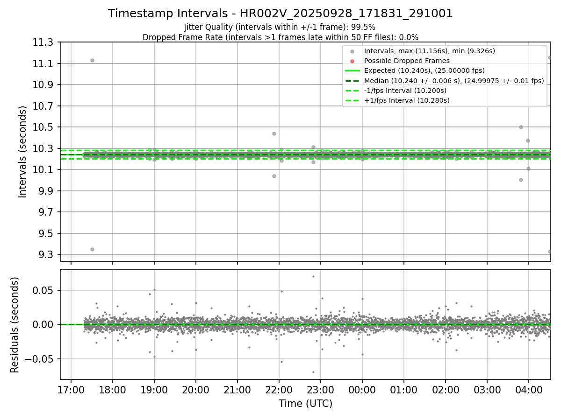Click the 0.05 tick on residuals axis

pyautogui.click(x=45, y=290)
